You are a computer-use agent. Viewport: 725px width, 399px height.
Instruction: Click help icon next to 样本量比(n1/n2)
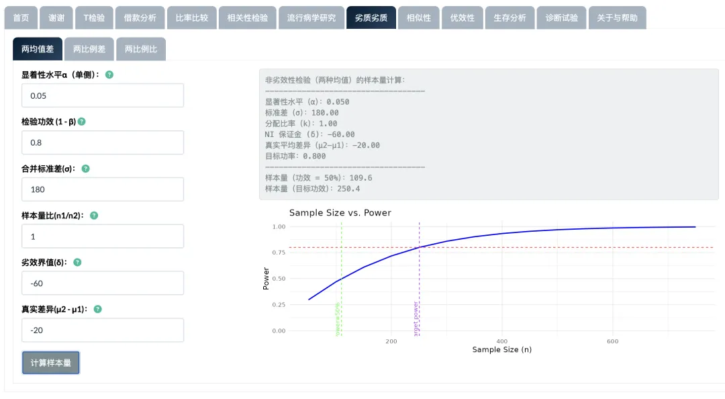pyautogui.click(x=94, y=216)
